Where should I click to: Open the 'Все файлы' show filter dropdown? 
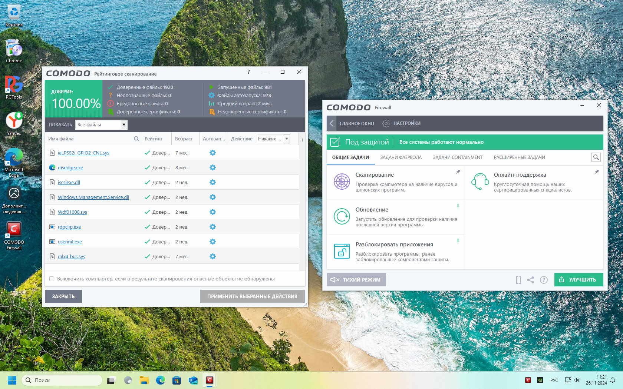click(124, 125)
